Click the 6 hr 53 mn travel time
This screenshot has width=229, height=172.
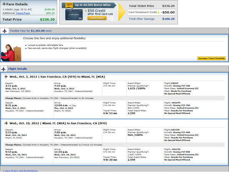110,113
